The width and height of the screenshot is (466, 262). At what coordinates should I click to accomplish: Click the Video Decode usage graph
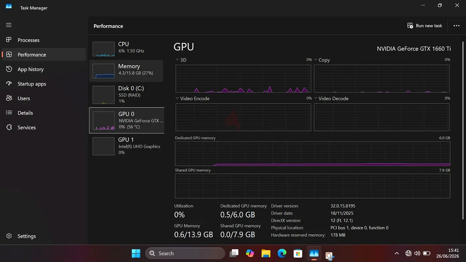[x=382, y=117]
